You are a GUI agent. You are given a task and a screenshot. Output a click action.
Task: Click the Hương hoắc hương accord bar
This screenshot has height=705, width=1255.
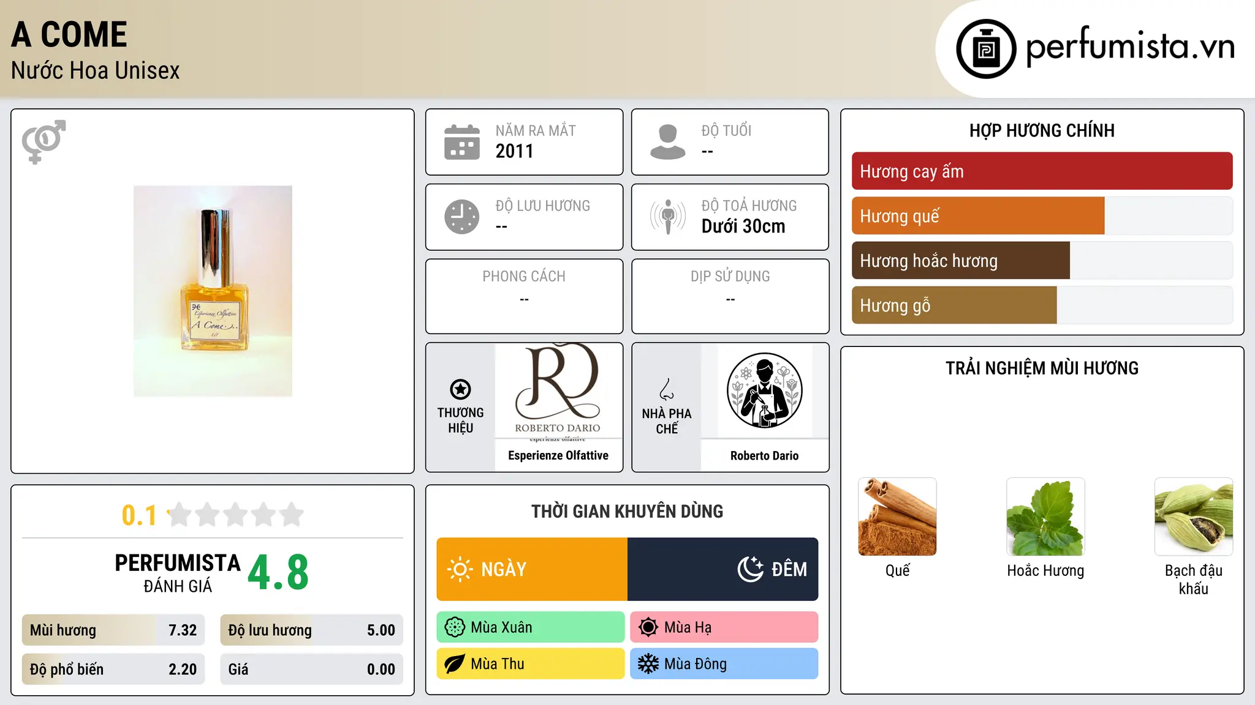pyautogui.click(x=1042, y=261)
